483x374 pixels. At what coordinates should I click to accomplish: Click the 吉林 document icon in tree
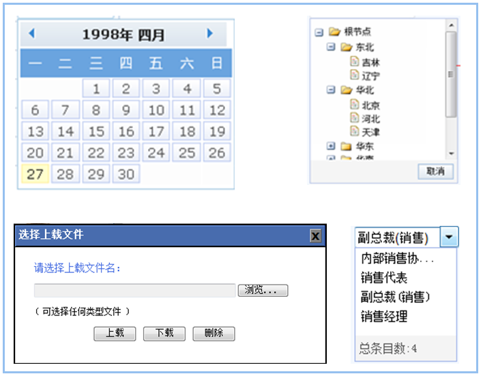pyautogui.click(x=354, y=61)
